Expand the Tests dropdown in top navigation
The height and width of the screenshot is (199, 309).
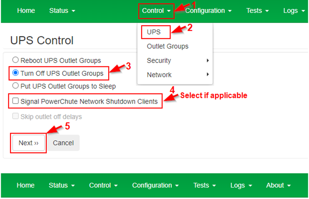(x=257, y=11)
